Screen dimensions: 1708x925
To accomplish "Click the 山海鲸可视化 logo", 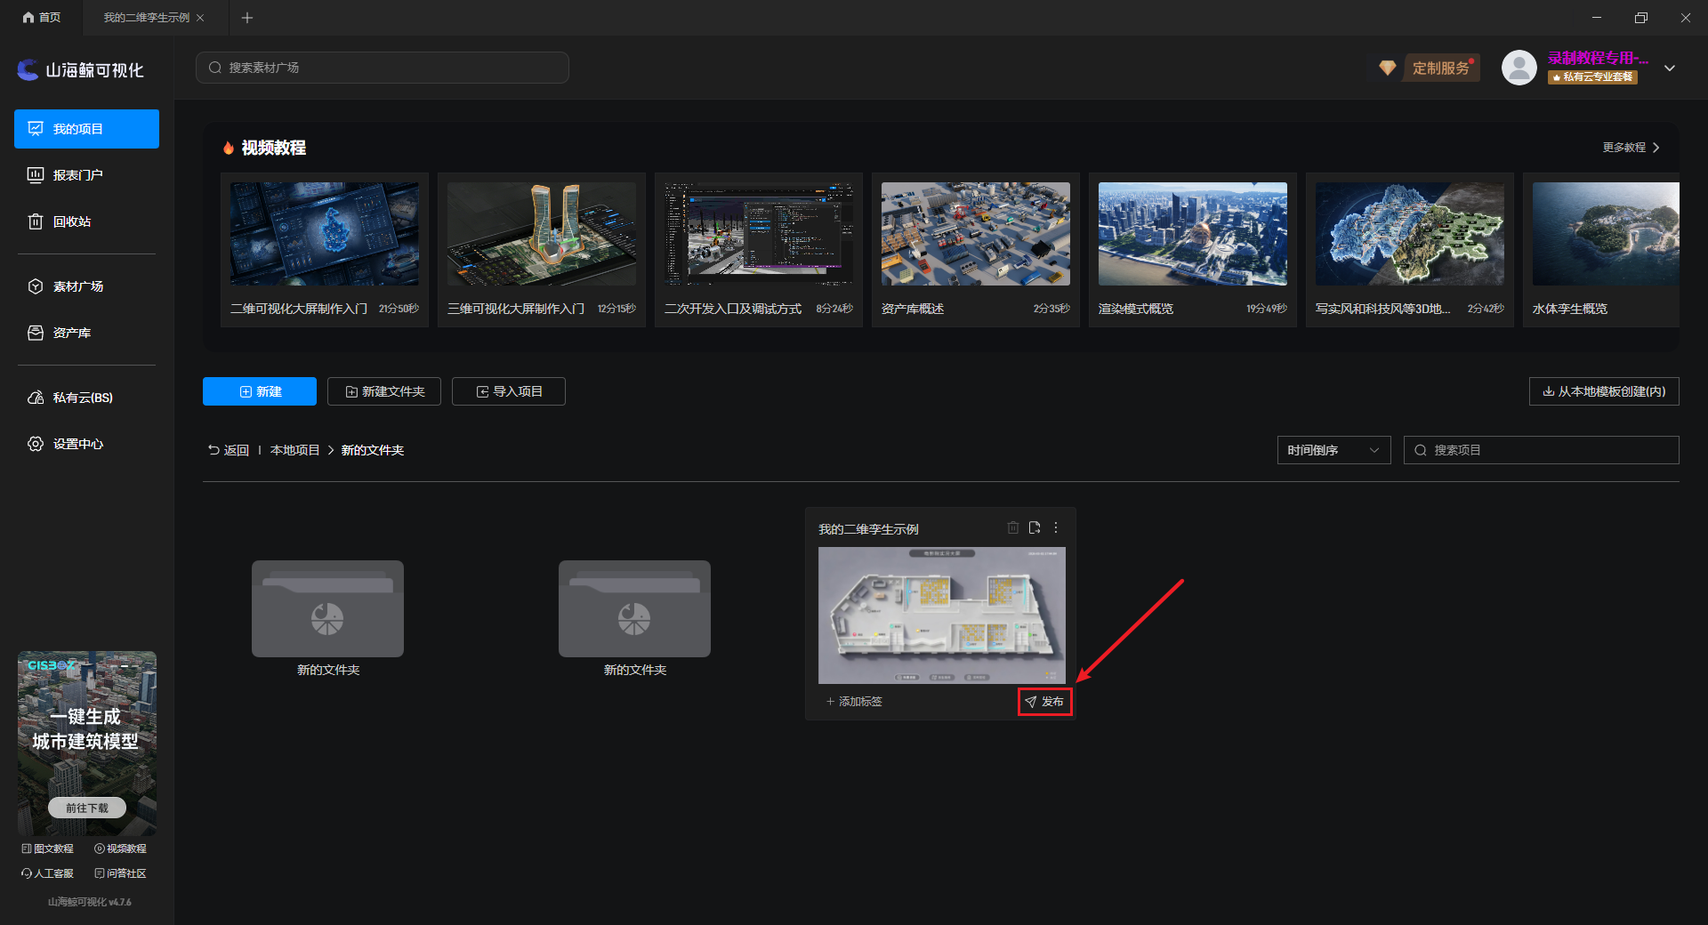I will (x=80, y=69).
